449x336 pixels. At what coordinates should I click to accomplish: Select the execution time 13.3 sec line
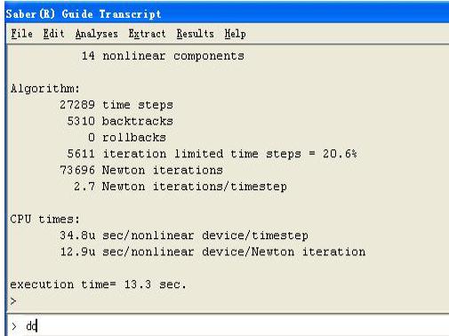[98, 284]
